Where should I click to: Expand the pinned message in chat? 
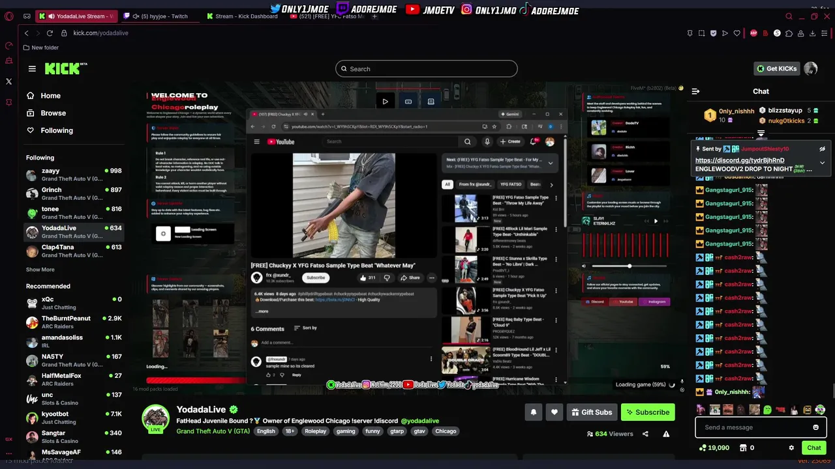822,163
